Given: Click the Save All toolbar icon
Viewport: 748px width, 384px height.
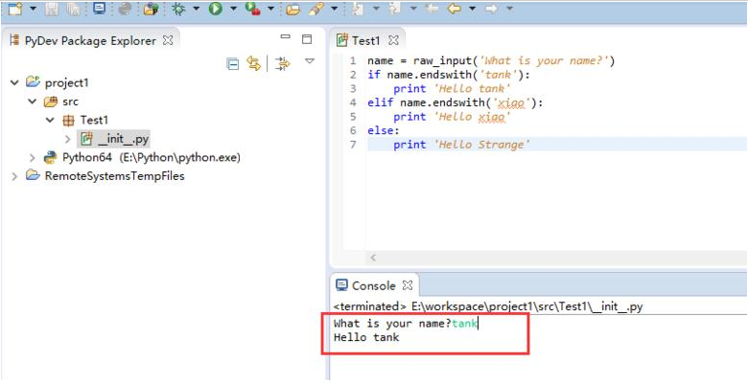Looking at the screenshot, I should click(x=74, y=8).
